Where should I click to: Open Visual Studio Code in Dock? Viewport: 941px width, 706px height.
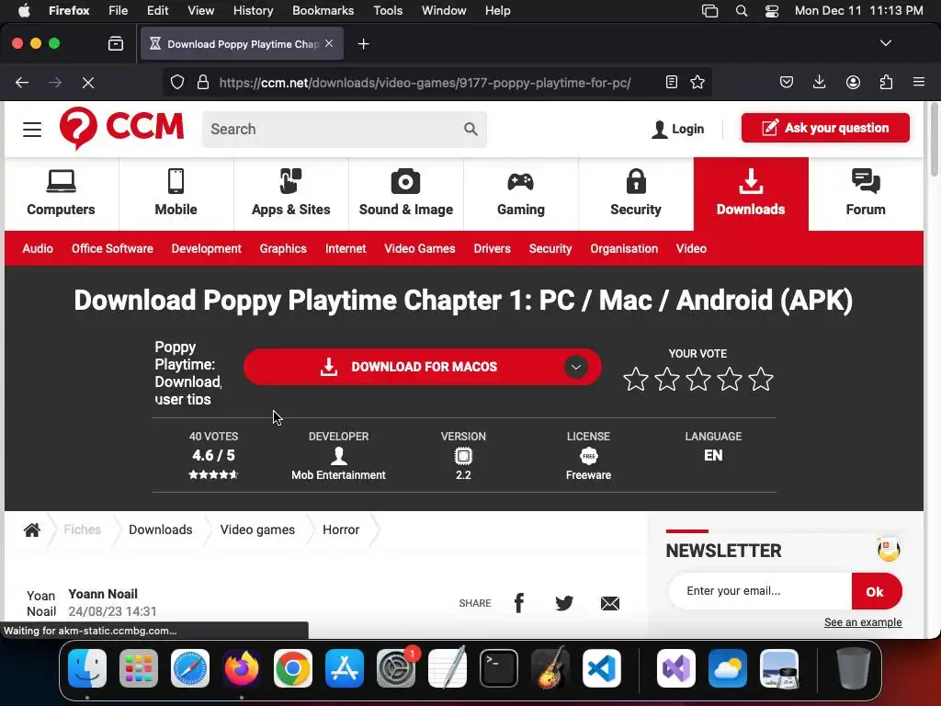click(601, 668)
